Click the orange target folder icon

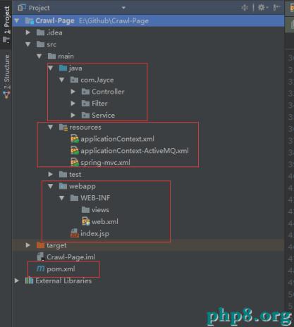click(x=40, y=245)
